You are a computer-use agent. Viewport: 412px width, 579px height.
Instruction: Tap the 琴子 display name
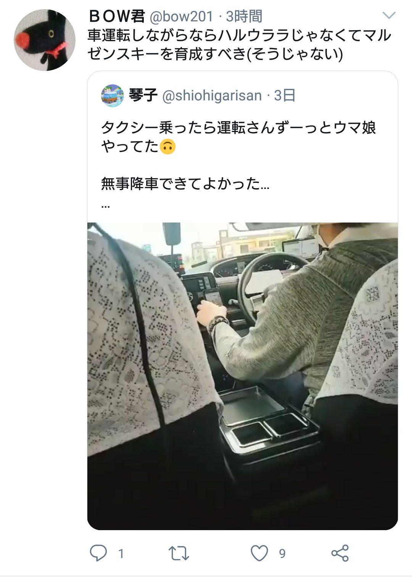tap(143, 95)
